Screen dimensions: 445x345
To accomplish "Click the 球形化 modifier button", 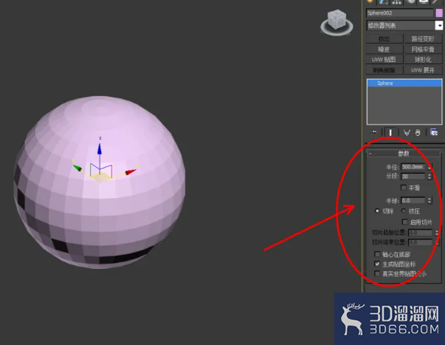I will click(x=423, y=59).
